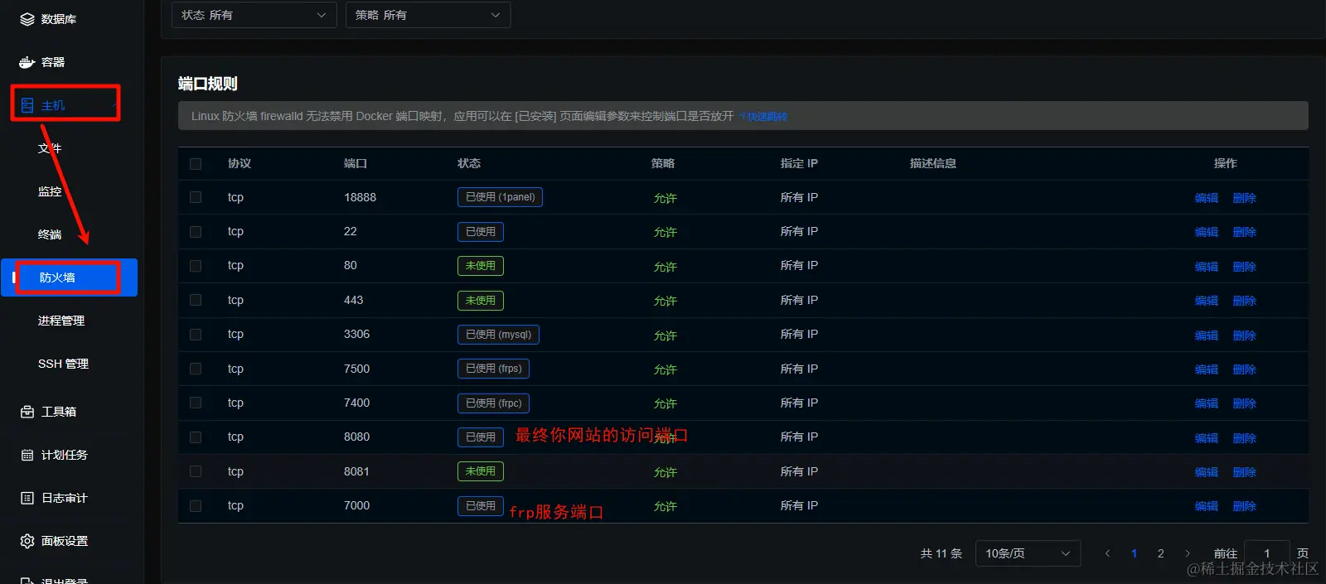Click the 未使用 tag for port 443
The image size is (1326, 584).
pos(481,301)
